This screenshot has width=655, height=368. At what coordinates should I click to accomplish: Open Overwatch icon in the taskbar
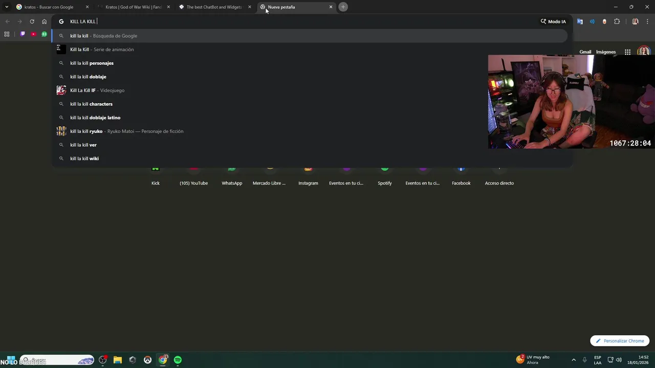[x=147, y=360]
